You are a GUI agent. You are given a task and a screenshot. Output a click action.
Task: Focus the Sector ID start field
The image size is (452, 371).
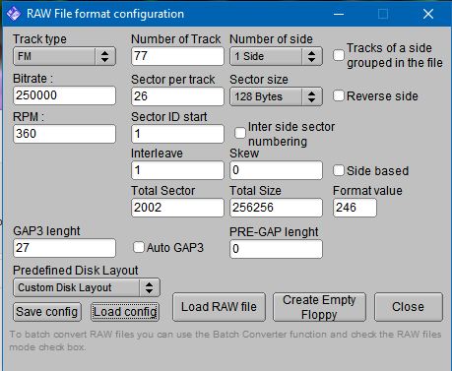click(x=177, y=134)
